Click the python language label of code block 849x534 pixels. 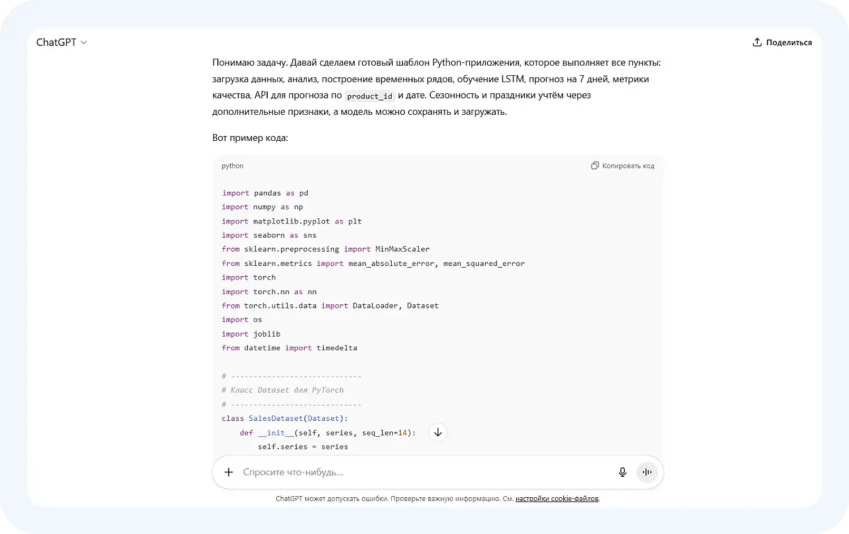click(233, 166)
